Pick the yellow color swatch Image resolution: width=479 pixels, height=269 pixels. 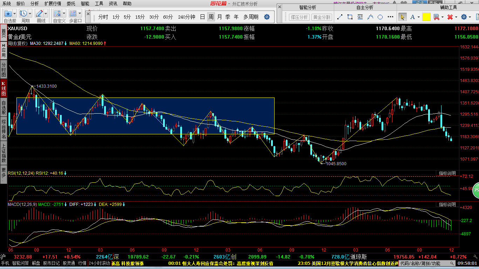tap(426, 17)
